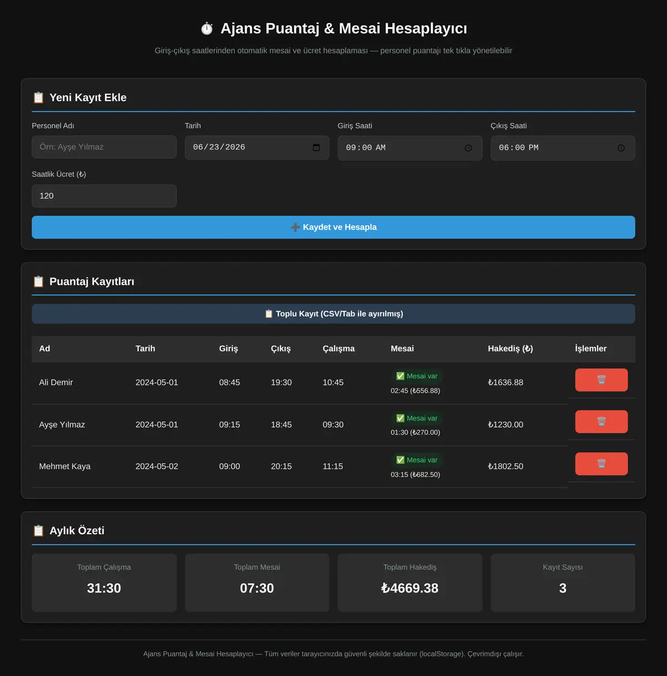Click the overtime text 03:15 (₺682.50)
Screen dimensions: 667x676
[415, 475]
